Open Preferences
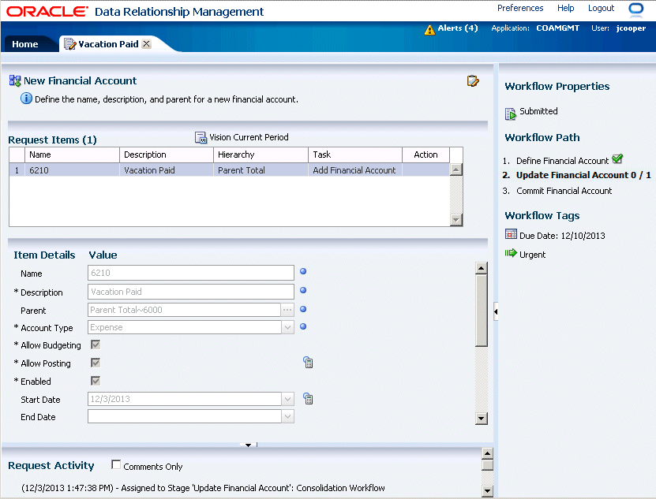This screenshot has width=656, height=499. click(x=520, y=8)
